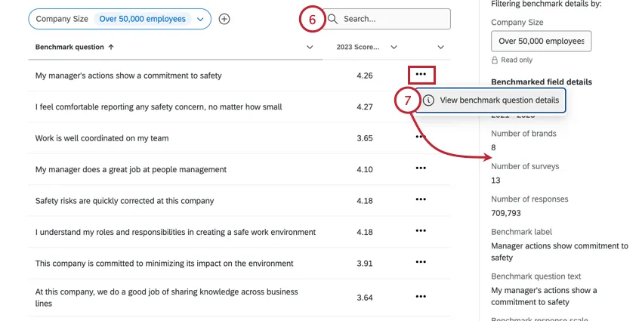Open options menu for manager's safety commitment row
Image resolution: width=642 pixels, height=321 pixels.
pos(421,75)
